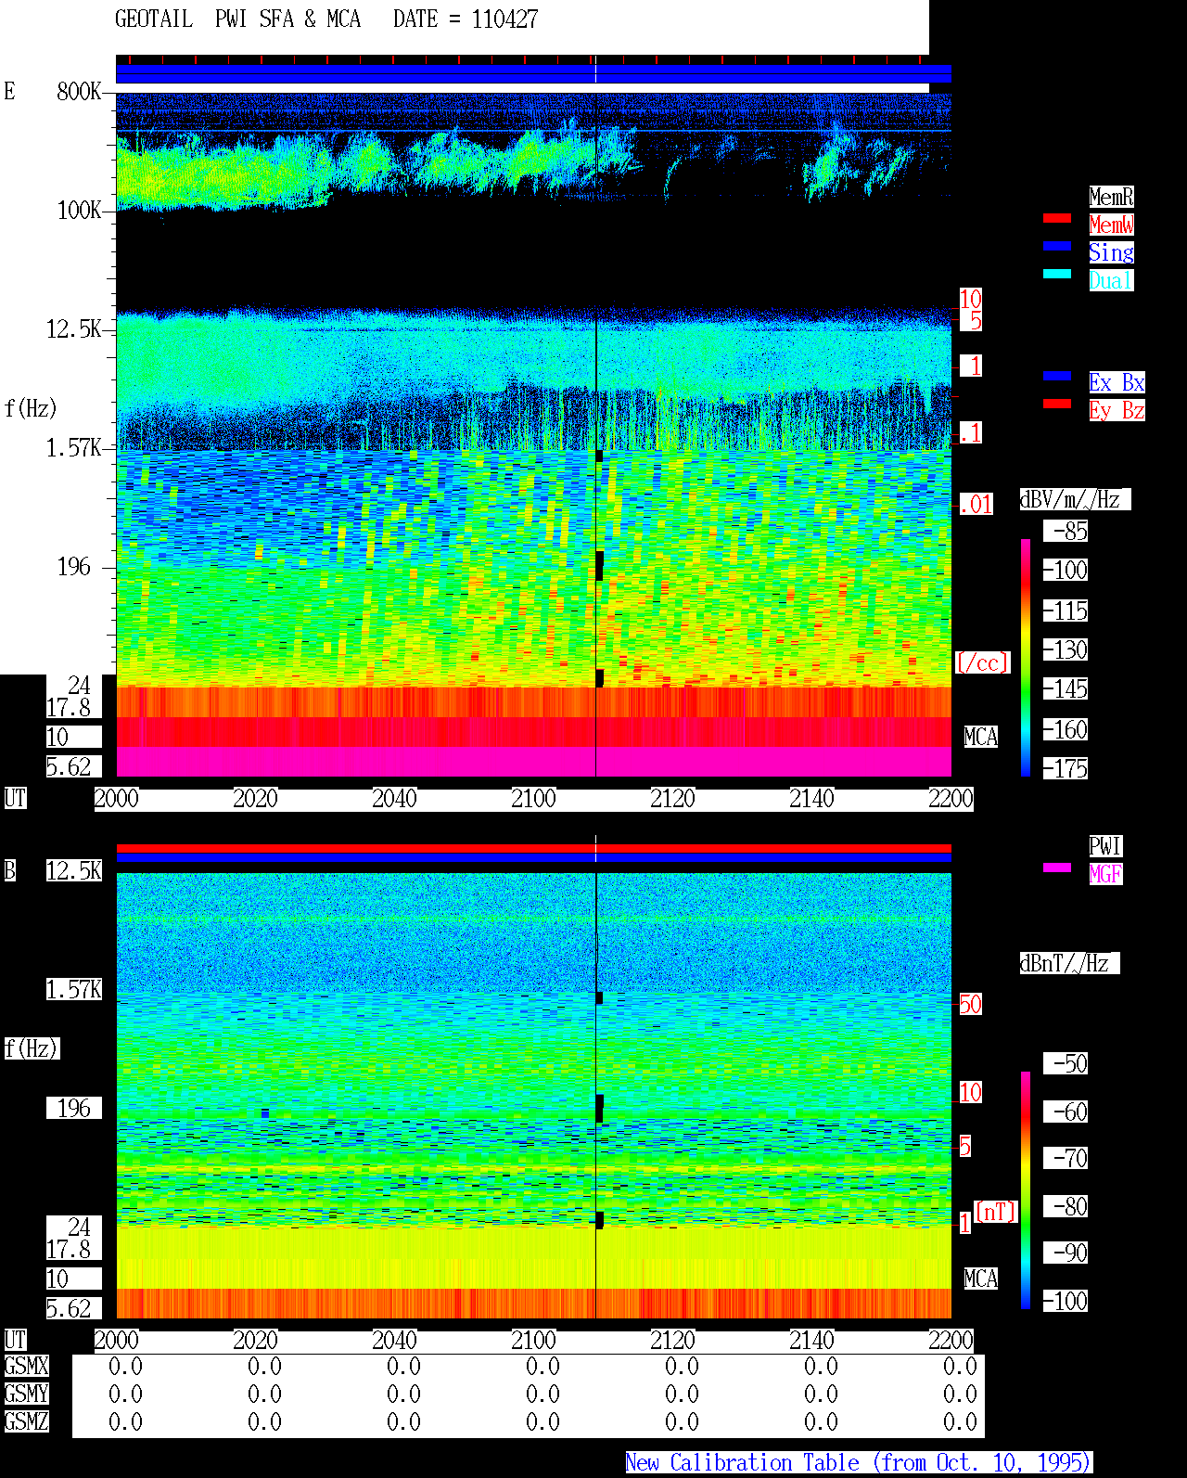This screenshot has height=1478, width=1187.
Task: Click the '[/cc]' density unit label
Action: 982,662
